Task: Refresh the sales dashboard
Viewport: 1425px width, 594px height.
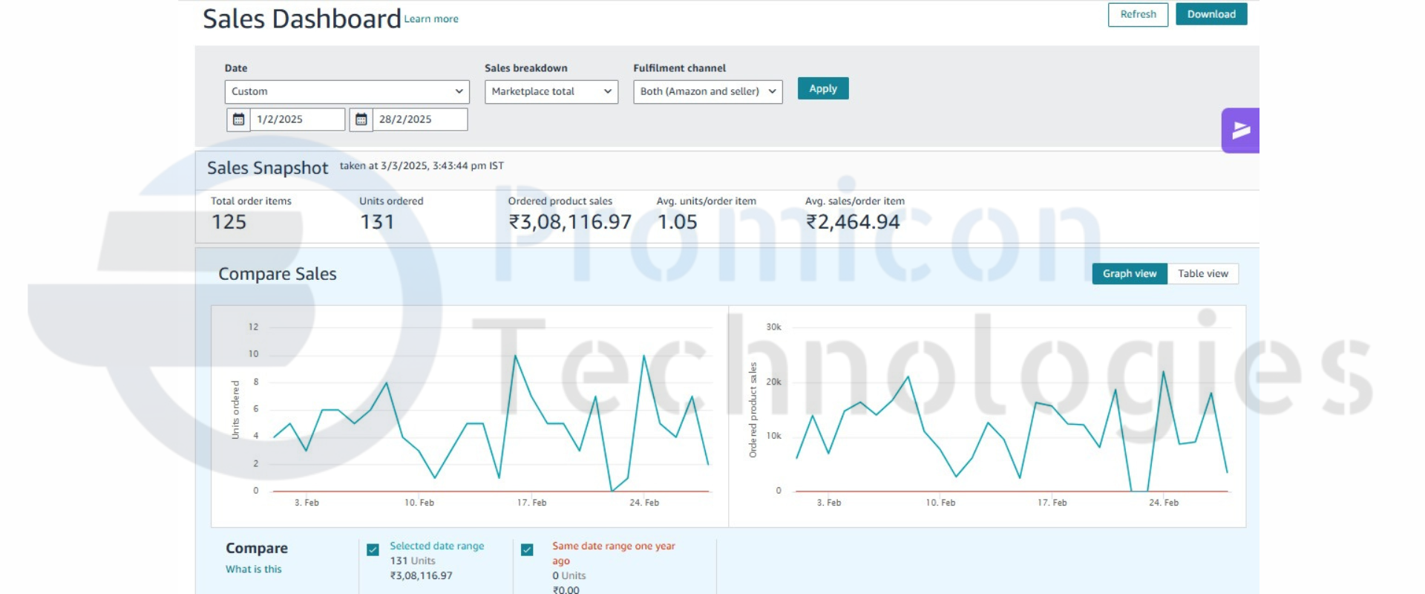Action: click(x=1137, y=14)
